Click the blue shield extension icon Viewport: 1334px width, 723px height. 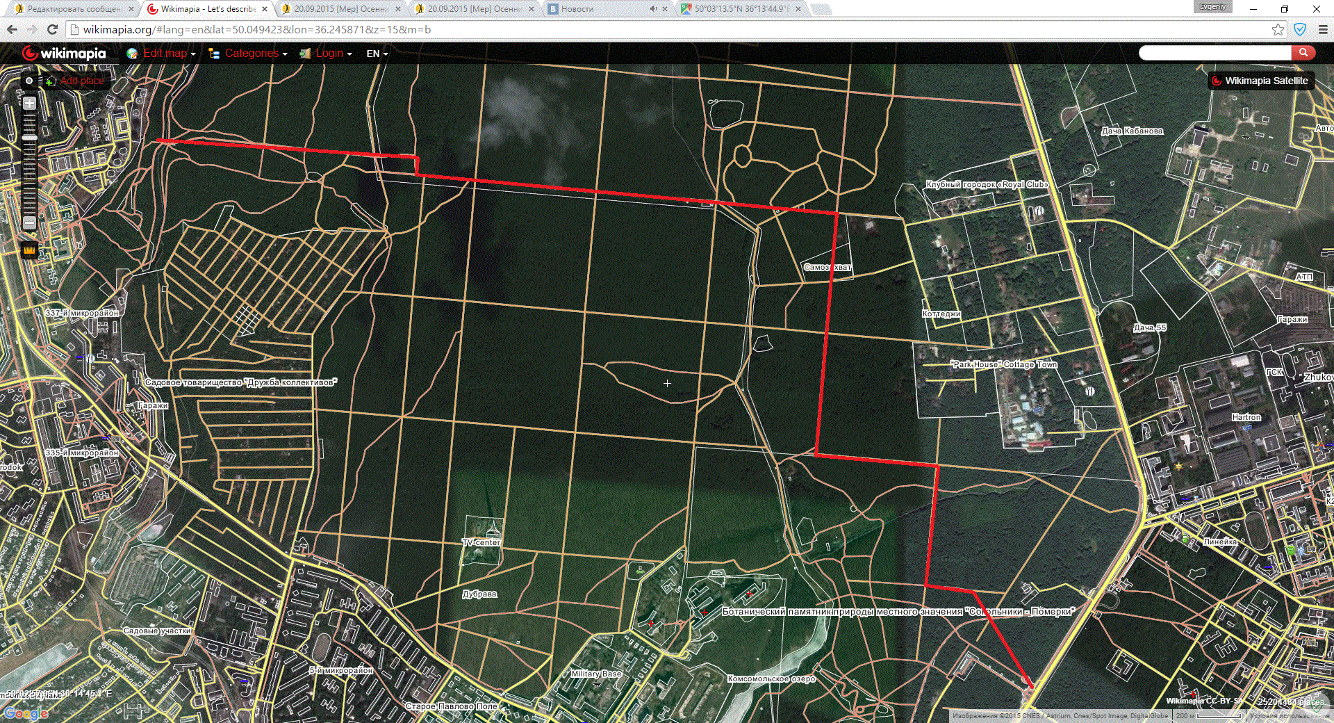click(1300, 29)
